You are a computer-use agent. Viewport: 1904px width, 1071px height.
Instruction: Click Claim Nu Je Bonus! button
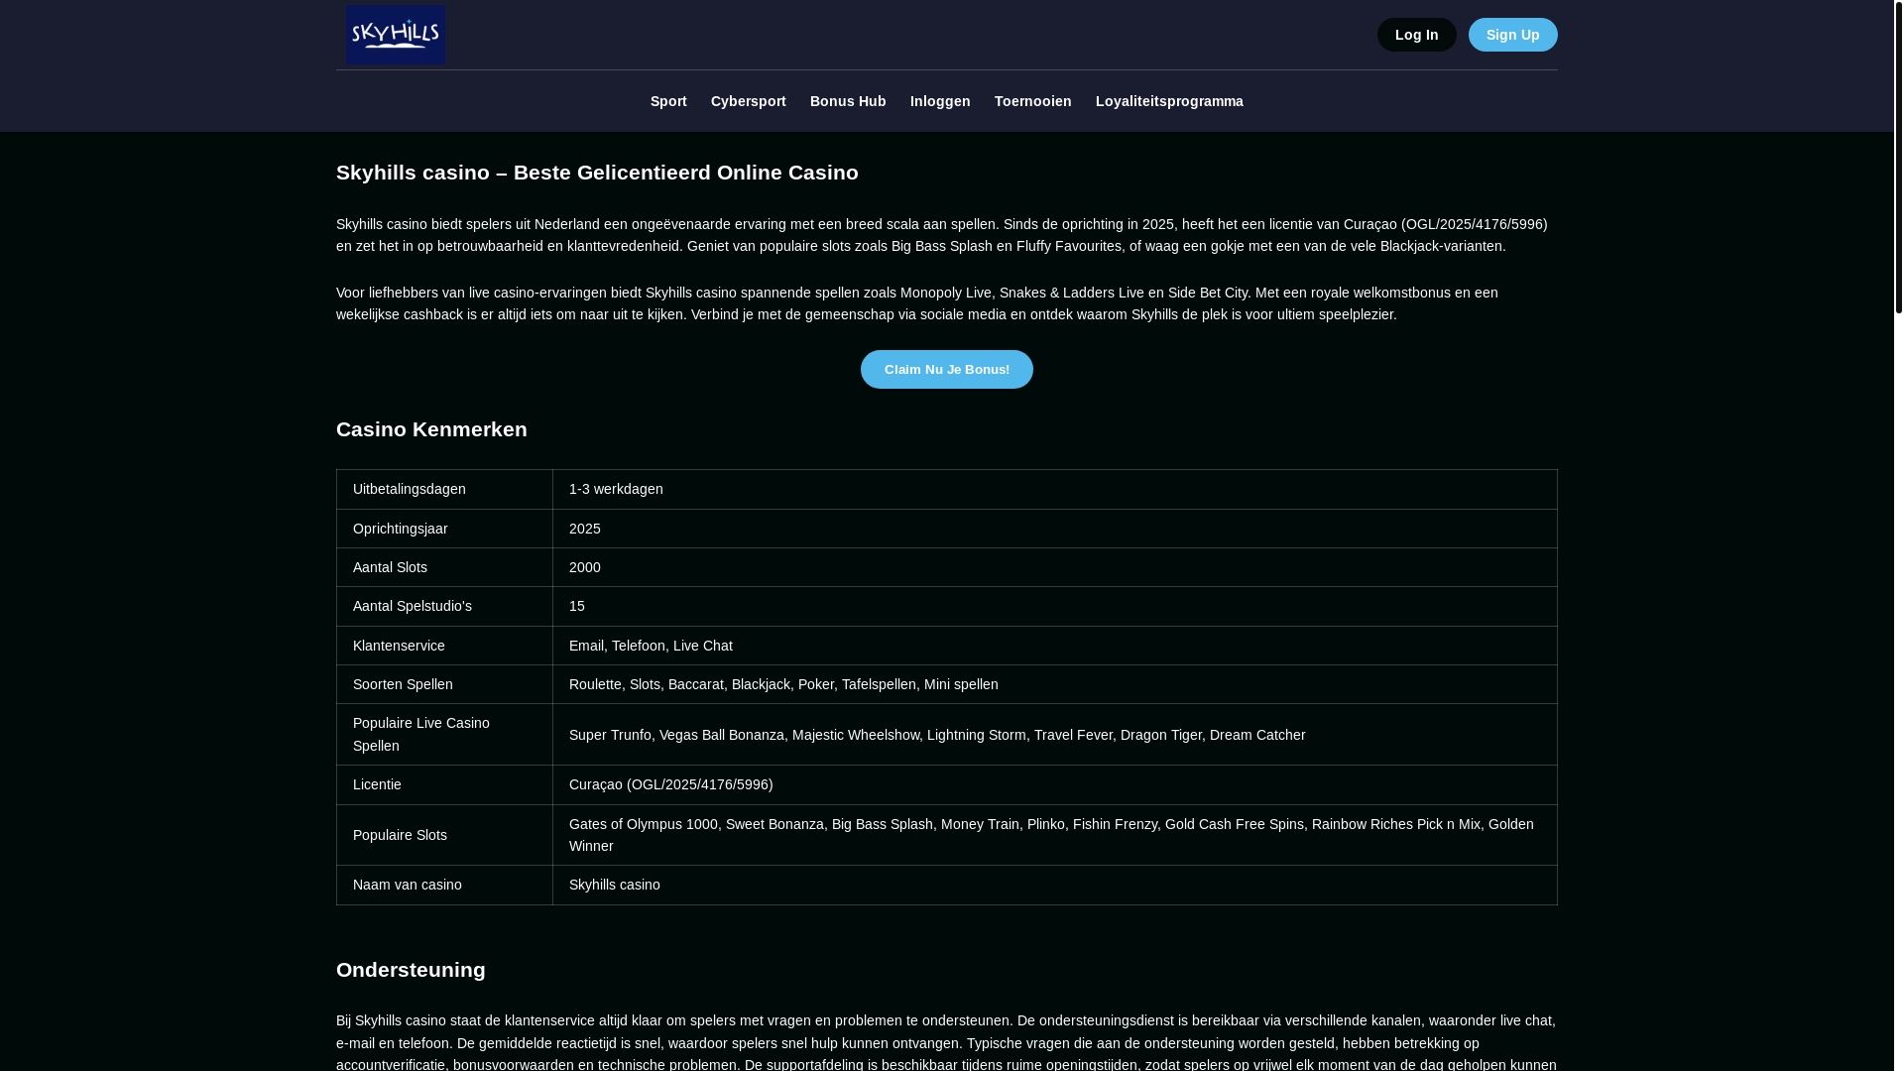tap(946, 369)
